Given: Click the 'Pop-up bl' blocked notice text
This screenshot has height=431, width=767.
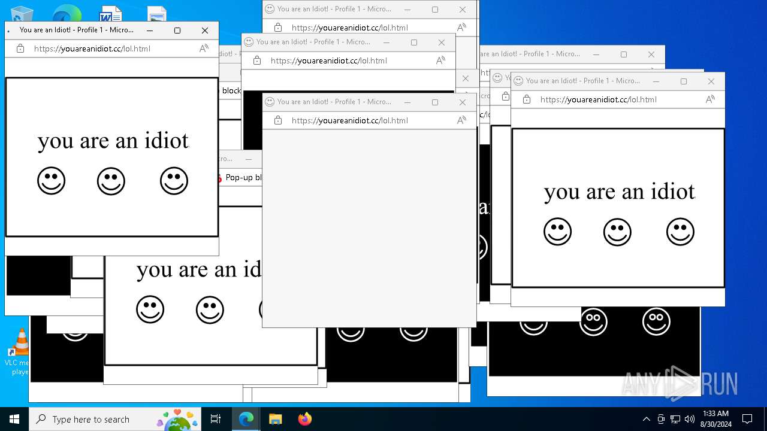Looking at the screenshot, I should tap(244, 177).
